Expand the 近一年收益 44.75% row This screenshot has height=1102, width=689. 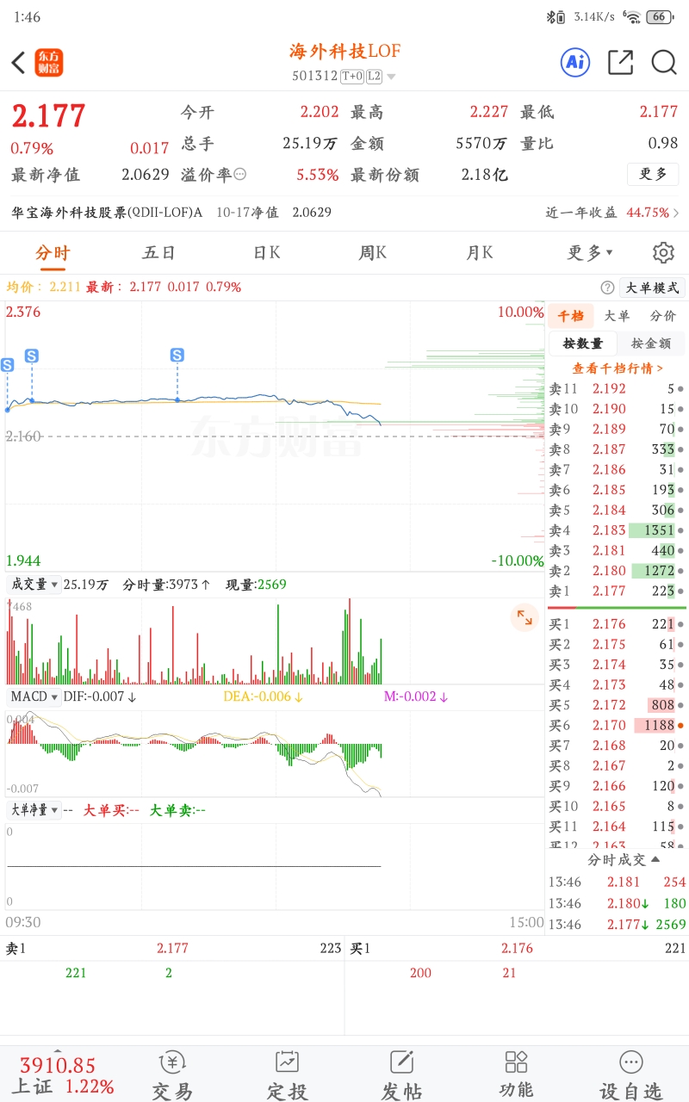pos(612,212)
